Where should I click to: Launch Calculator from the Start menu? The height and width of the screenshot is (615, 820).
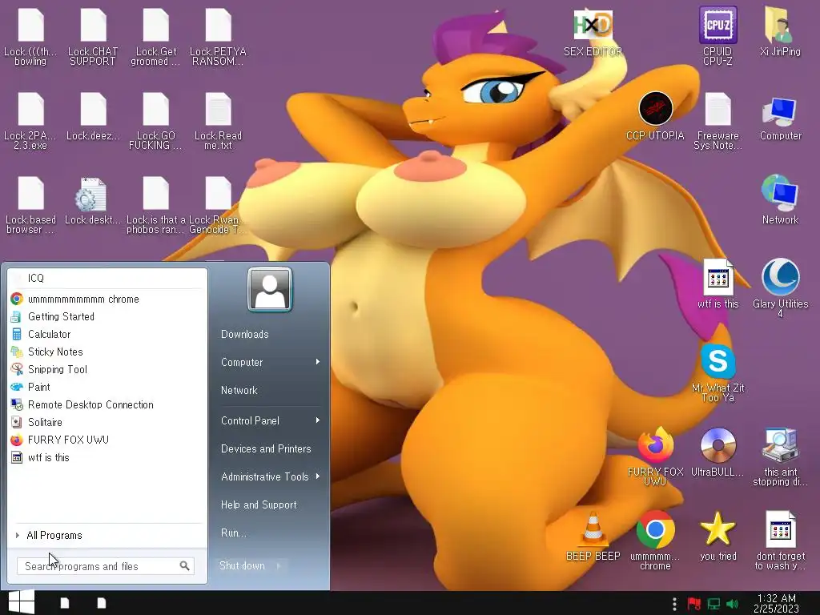pos(107,334)
